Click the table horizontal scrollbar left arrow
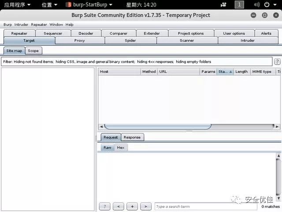 (101, 127)
